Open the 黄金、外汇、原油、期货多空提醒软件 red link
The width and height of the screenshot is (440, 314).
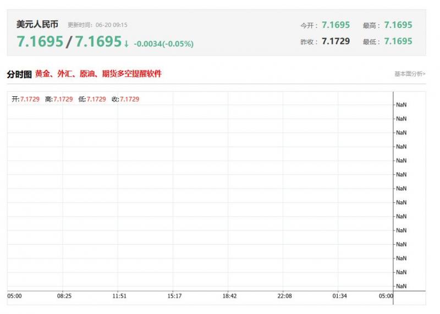click(98, 74)
